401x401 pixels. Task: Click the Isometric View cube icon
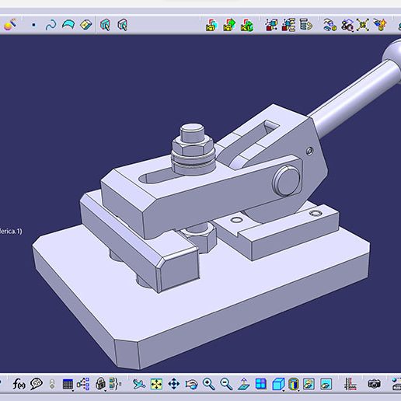click(x=278, y=384)
